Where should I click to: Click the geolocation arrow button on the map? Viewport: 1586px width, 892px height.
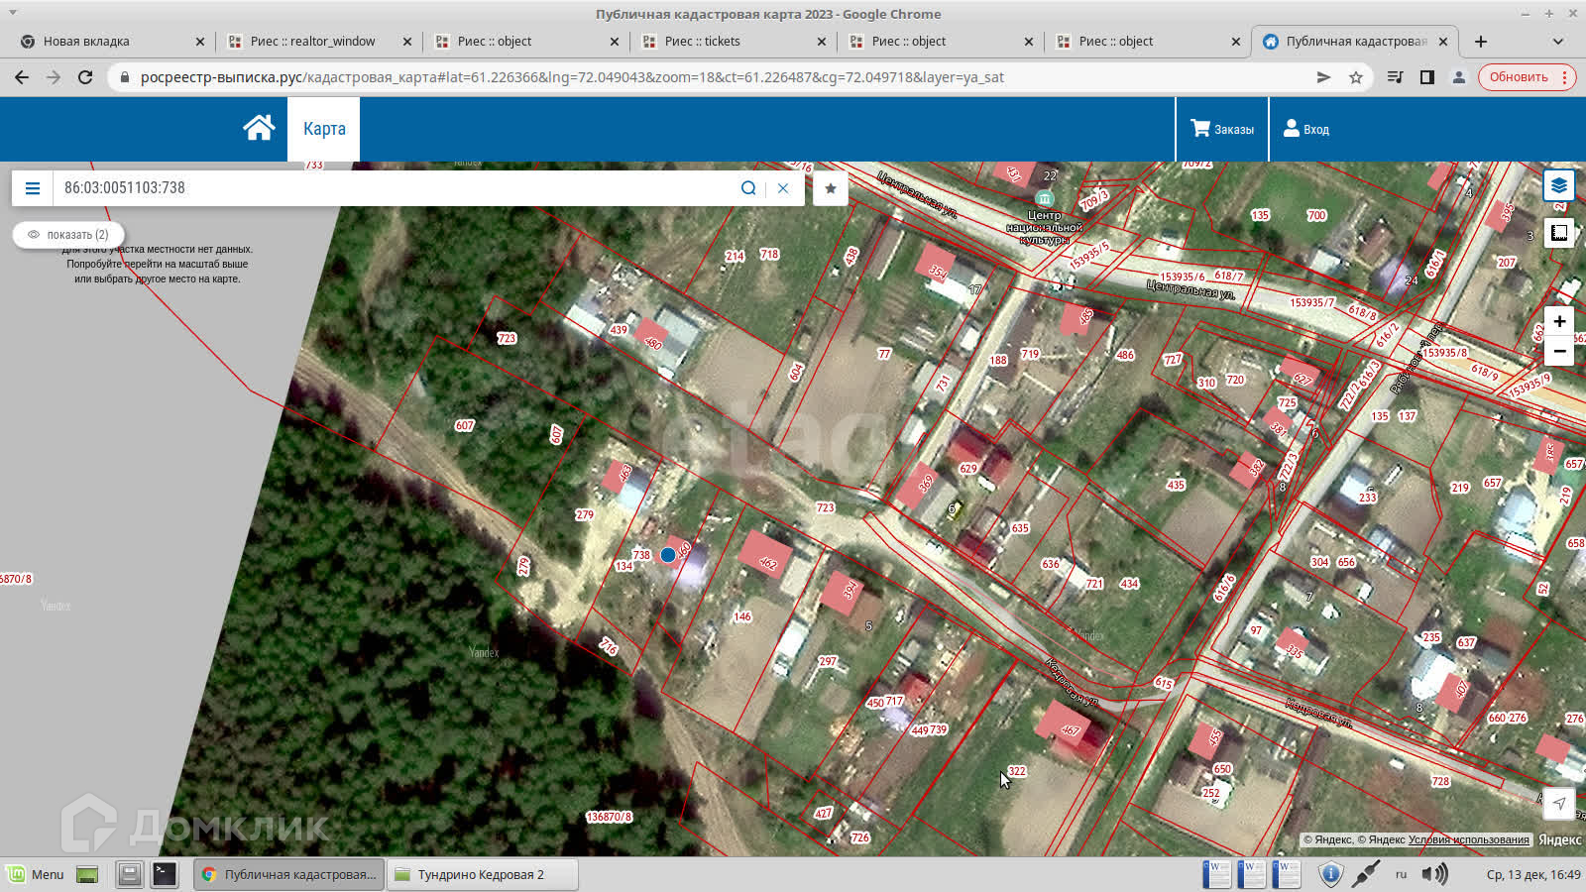pos(1559,804)
